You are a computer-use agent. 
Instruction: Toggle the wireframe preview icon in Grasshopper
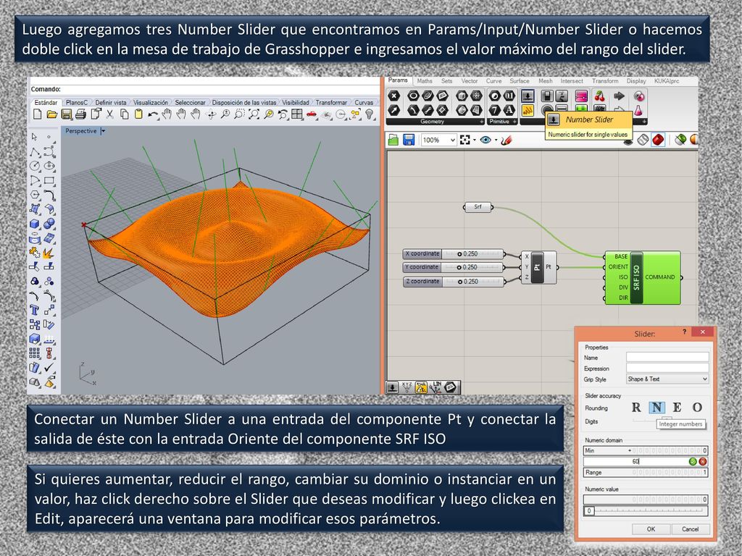pos(642,140)
